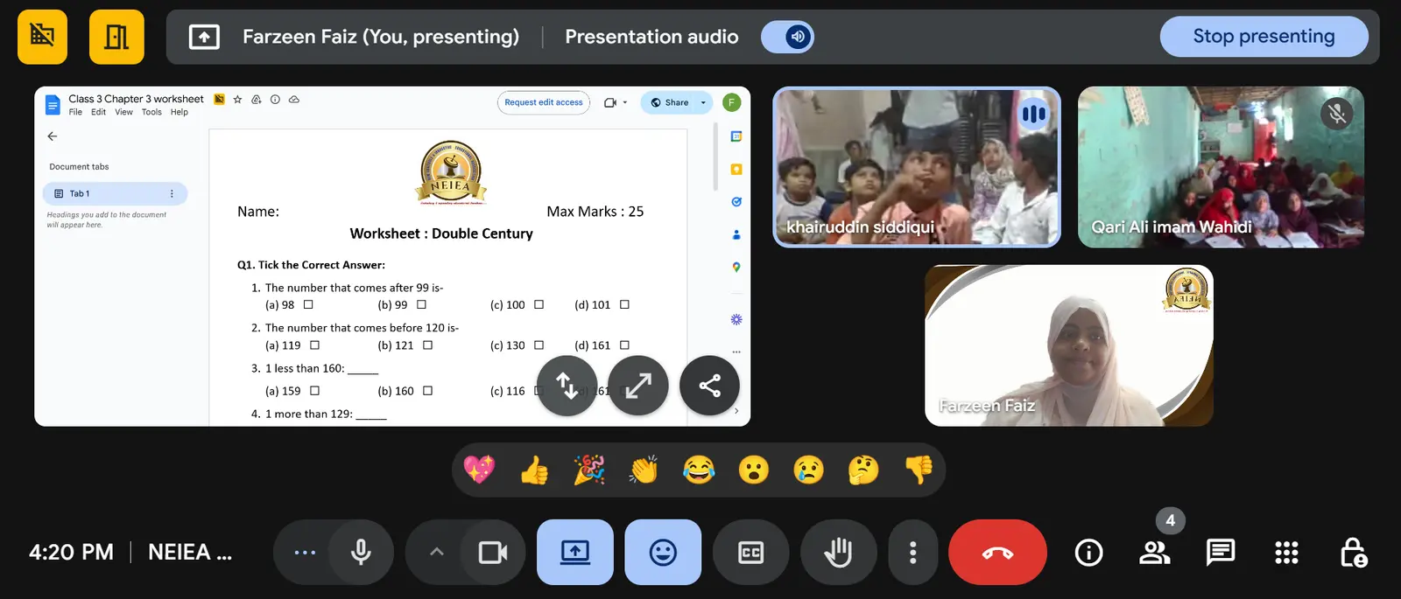
Task: Open Google Maps side panel icon
Action: [x=736, y=268]
